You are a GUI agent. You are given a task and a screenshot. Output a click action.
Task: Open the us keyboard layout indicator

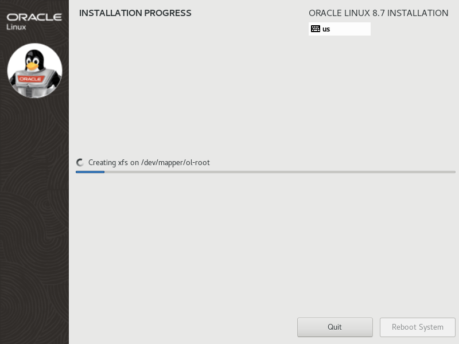coord(339,29)
